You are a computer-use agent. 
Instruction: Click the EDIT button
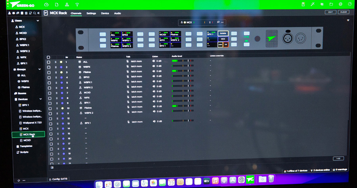click(330, 12)
